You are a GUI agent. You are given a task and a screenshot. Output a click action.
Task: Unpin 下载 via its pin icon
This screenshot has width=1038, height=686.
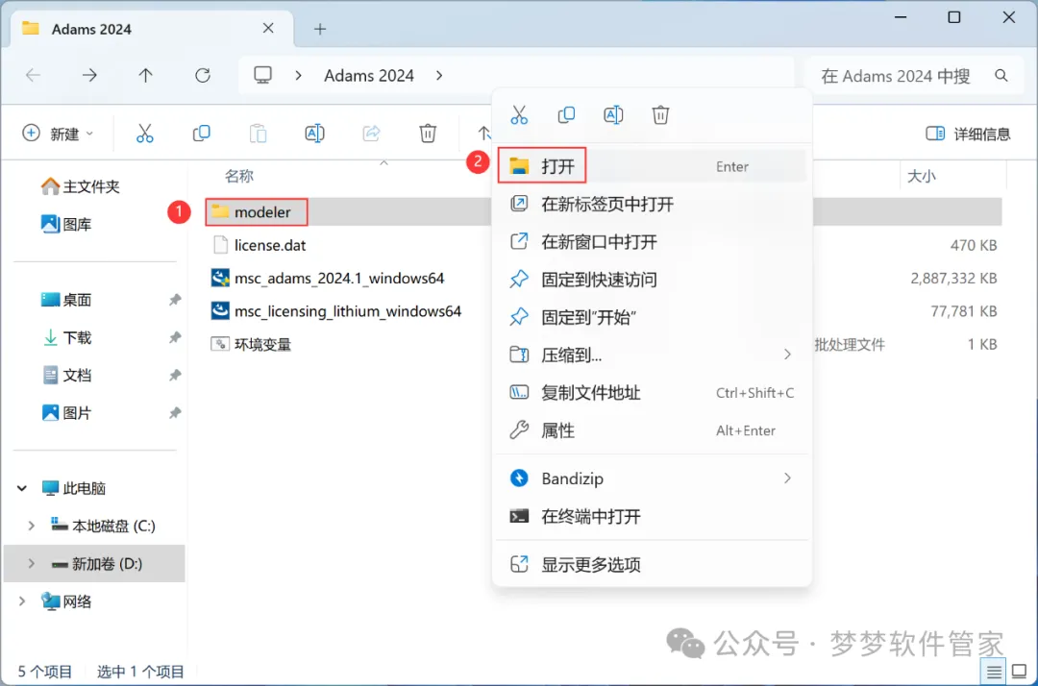175,337
